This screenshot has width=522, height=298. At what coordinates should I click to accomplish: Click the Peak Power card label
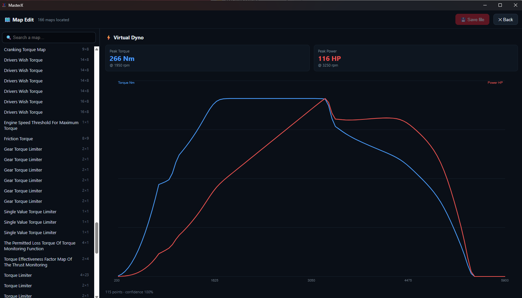click(327, 51)
